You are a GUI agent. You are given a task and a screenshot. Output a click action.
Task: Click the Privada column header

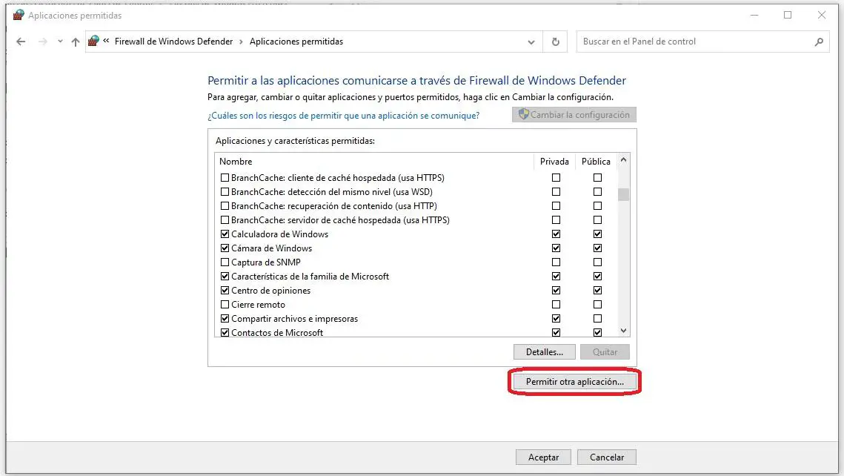point(554,162)
